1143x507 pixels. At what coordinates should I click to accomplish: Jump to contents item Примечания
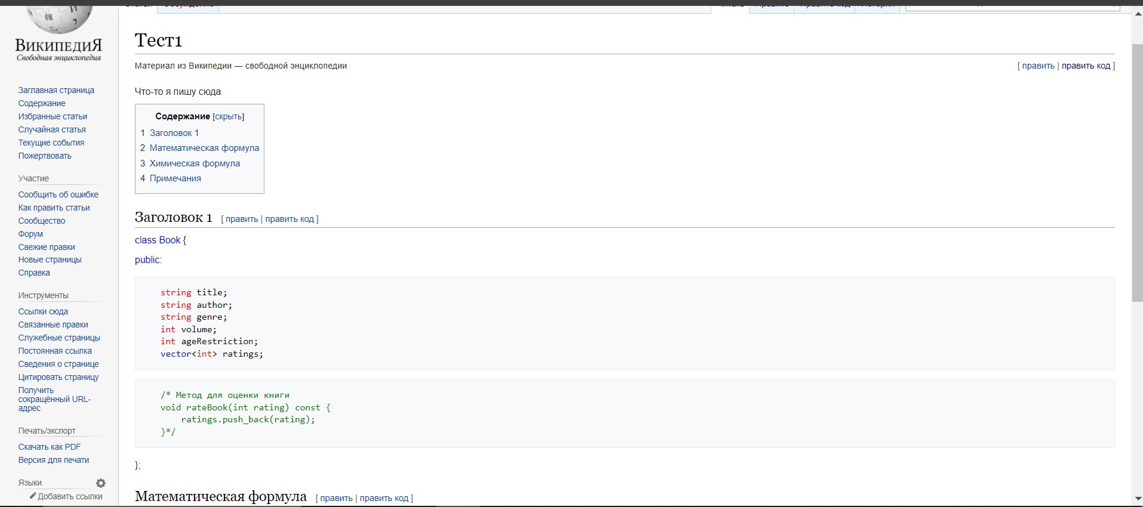point(175,178)
